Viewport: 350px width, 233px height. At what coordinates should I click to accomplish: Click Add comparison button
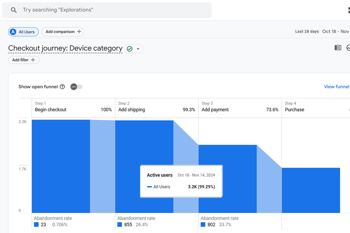63,32
